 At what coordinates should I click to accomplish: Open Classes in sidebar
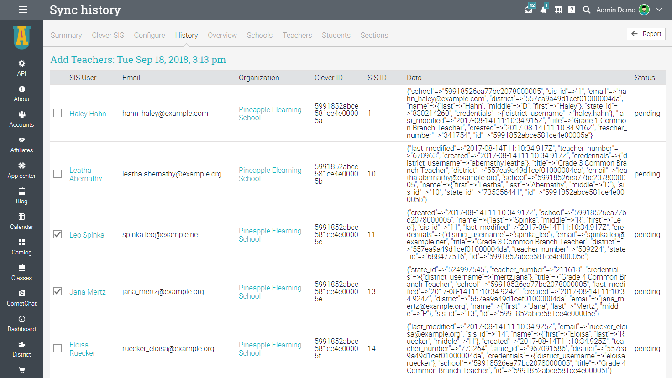21,272
